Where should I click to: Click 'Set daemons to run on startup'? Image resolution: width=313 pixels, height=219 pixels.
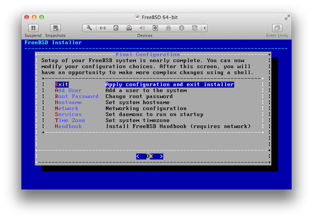click(x=155, y=114)
